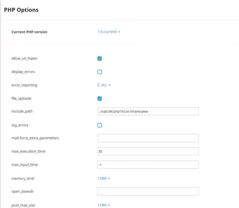Click the caret arrow beside 7.4 (current)
Image resolution: width=239 pixels, height=208 pixels.
tap(119, 32)
